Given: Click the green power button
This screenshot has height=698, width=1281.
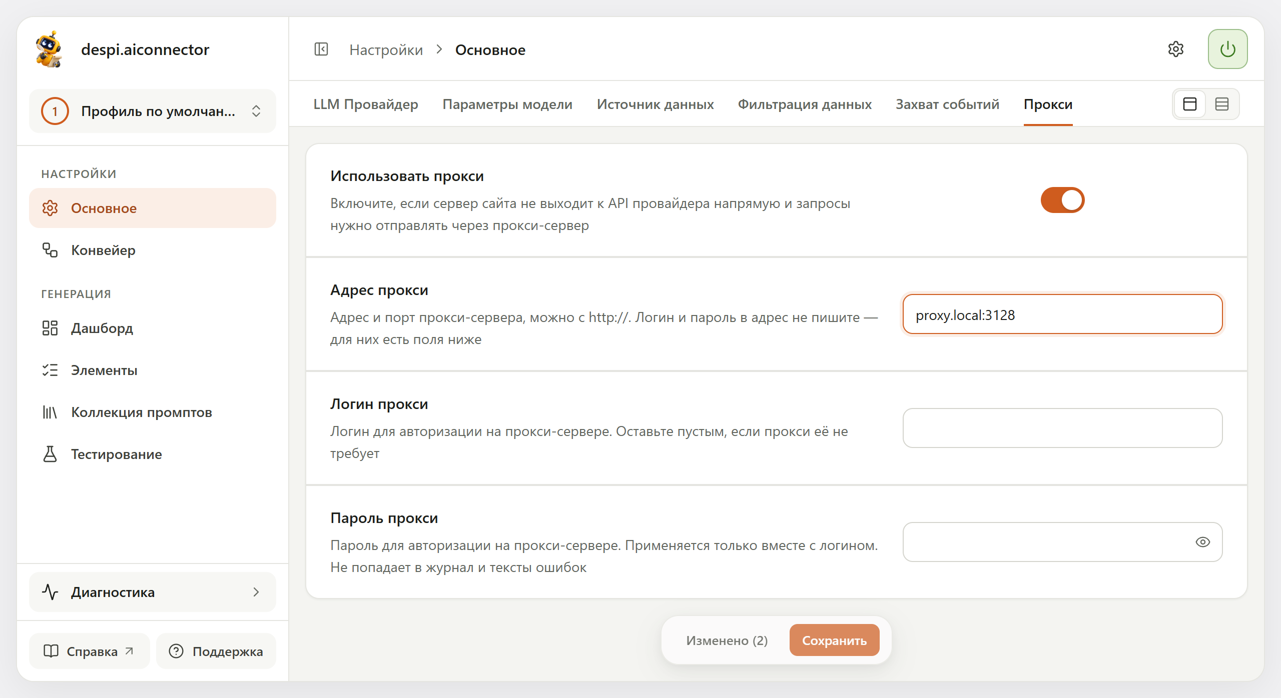Looking at the screenshot, I should (x=1227, y=49).
